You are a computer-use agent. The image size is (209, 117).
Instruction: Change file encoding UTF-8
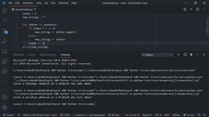point(158,115)
